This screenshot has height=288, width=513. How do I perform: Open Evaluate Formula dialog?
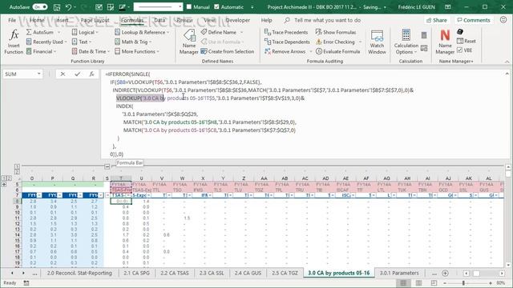pyautogui.click(x=337, y=51)
